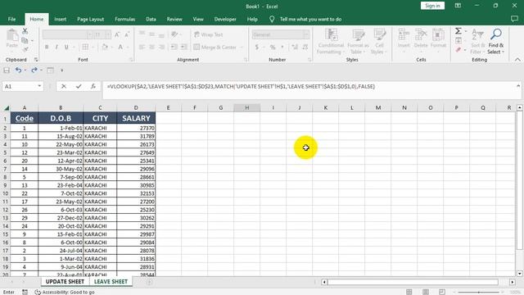Switch to the Data tab

point(151,20)
